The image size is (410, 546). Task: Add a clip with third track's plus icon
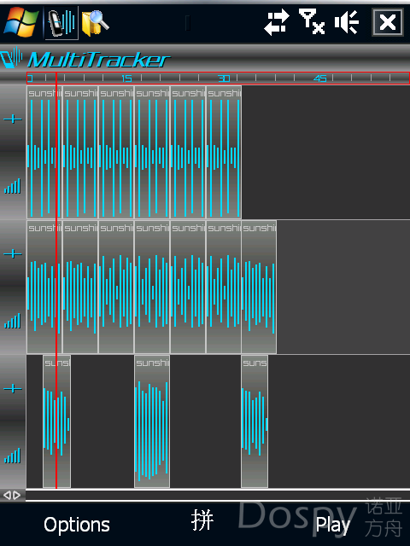[x=13, y=388]
